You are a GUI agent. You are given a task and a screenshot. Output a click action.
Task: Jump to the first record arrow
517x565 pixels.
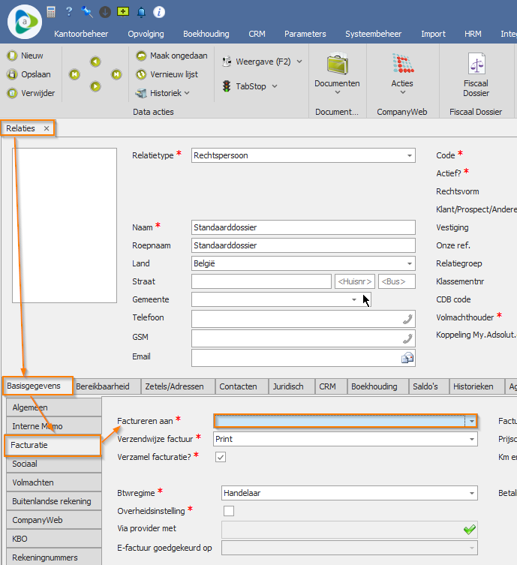pyautogui.click(x=74, y=74)
